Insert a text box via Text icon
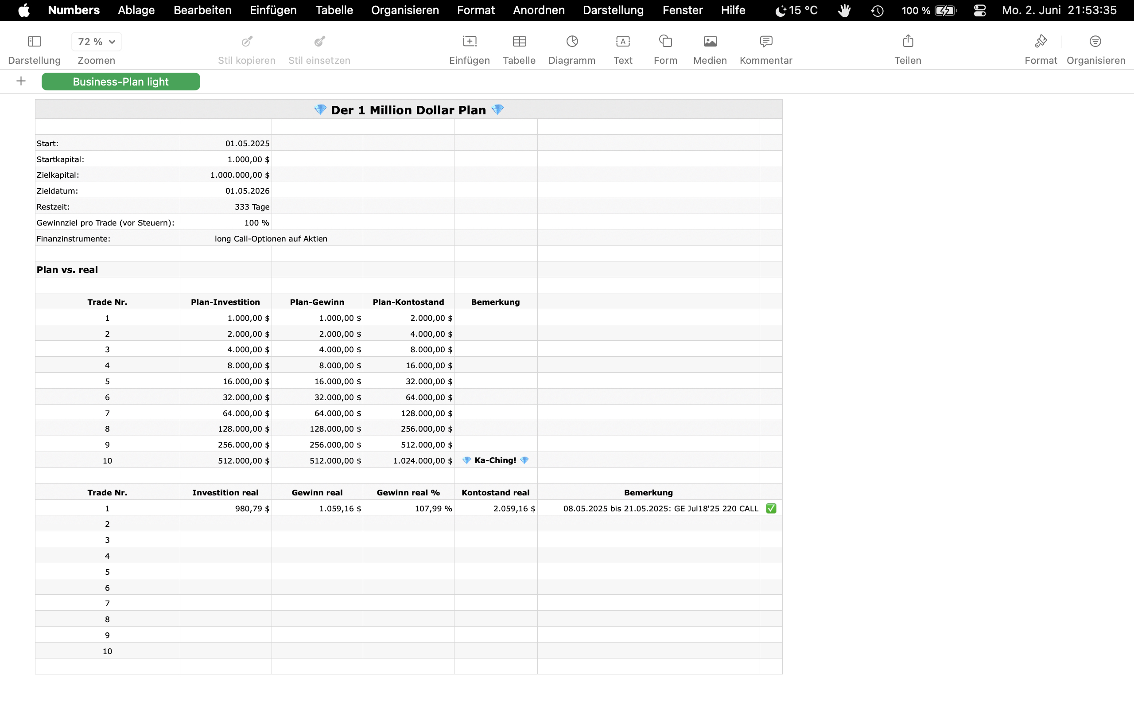 [623, 42]
